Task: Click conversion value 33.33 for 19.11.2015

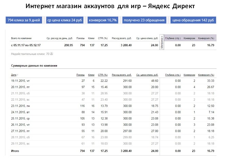Action: coord(210,81)
